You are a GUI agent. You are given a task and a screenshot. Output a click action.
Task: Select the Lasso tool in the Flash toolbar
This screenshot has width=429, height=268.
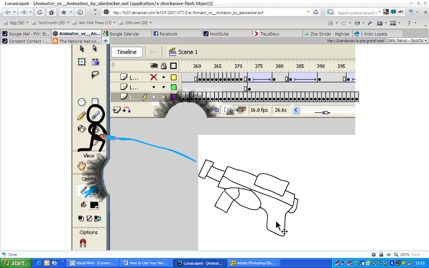tap(95, 74)
